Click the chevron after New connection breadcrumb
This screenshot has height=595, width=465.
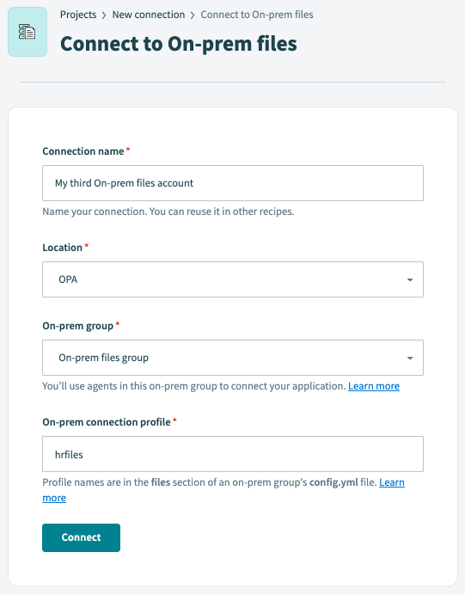pos(193,15)
